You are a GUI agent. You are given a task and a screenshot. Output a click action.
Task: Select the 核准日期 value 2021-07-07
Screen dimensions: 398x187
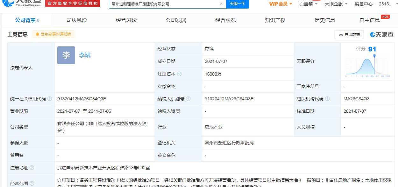(355, 111)
